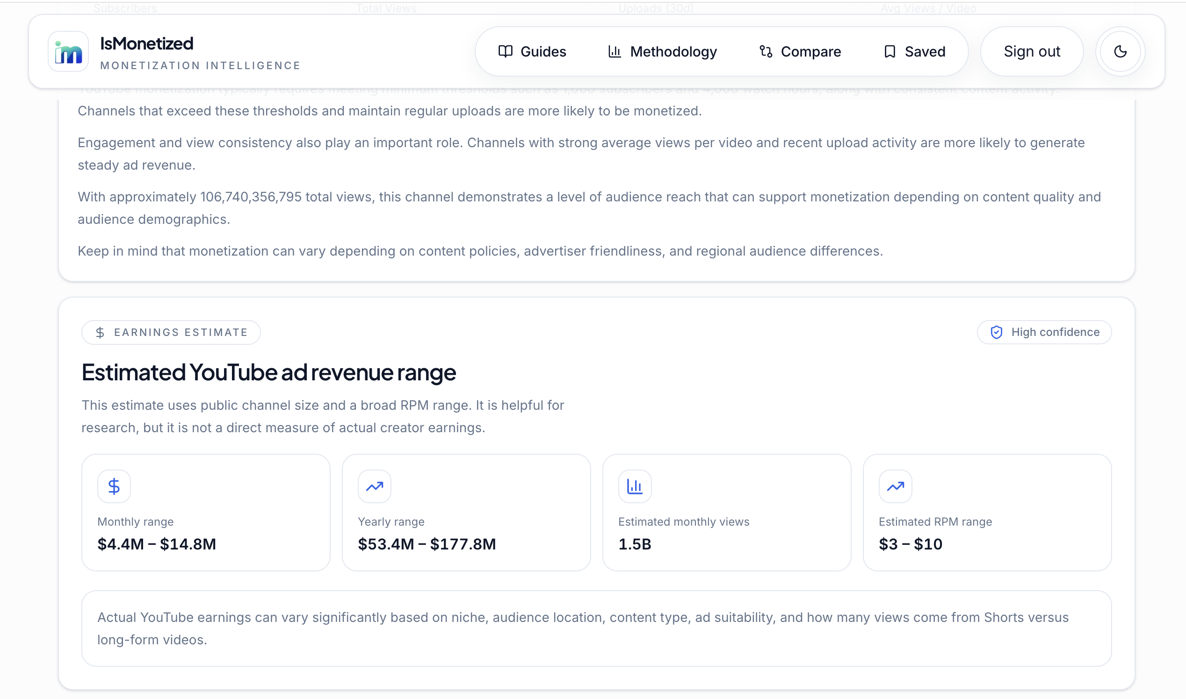Click the dollar icon in Monthly range card
1186x699 pixels.
(x=114, y=486)
